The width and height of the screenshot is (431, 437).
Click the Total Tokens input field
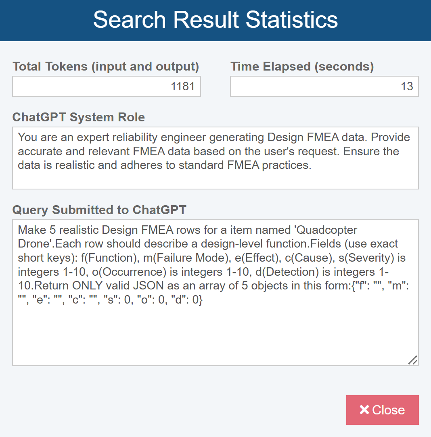(107, 86)
